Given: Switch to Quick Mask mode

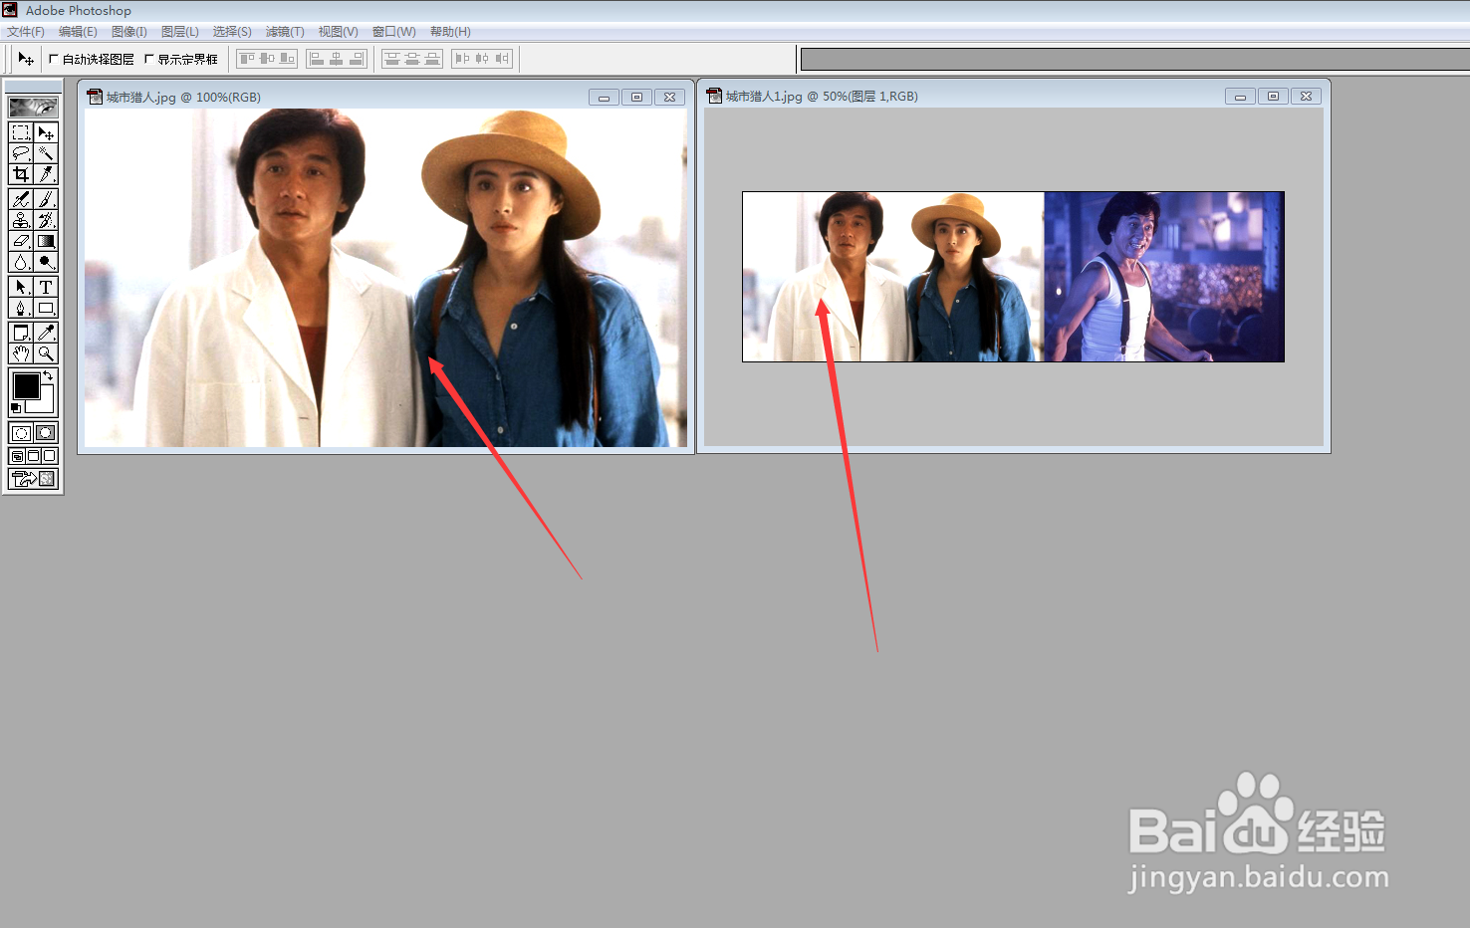Looking at the screenshot, I should 46,433.
